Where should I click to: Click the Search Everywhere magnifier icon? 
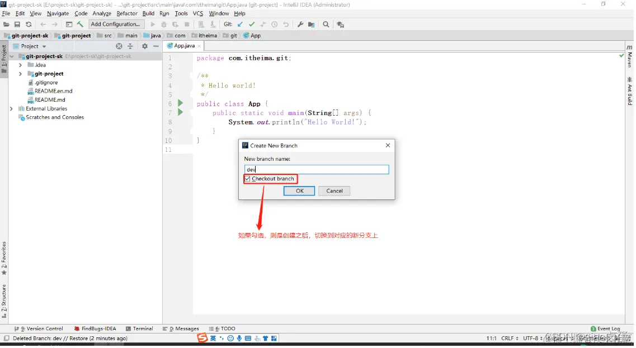click(326, 25)
